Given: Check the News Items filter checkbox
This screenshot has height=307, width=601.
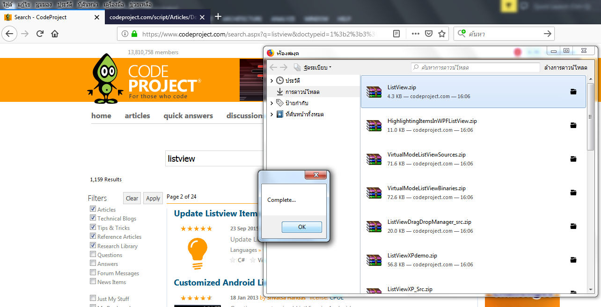Looking at the screenshot, I should pos(93,282).
